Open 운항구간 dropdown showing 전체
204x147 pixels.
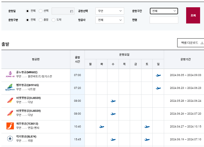pyautogui.click(x=164, y=11)
